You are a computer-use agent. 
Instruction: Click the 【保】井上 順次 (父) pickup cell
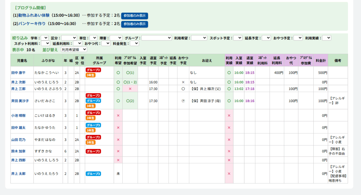[x=206, y=89]
